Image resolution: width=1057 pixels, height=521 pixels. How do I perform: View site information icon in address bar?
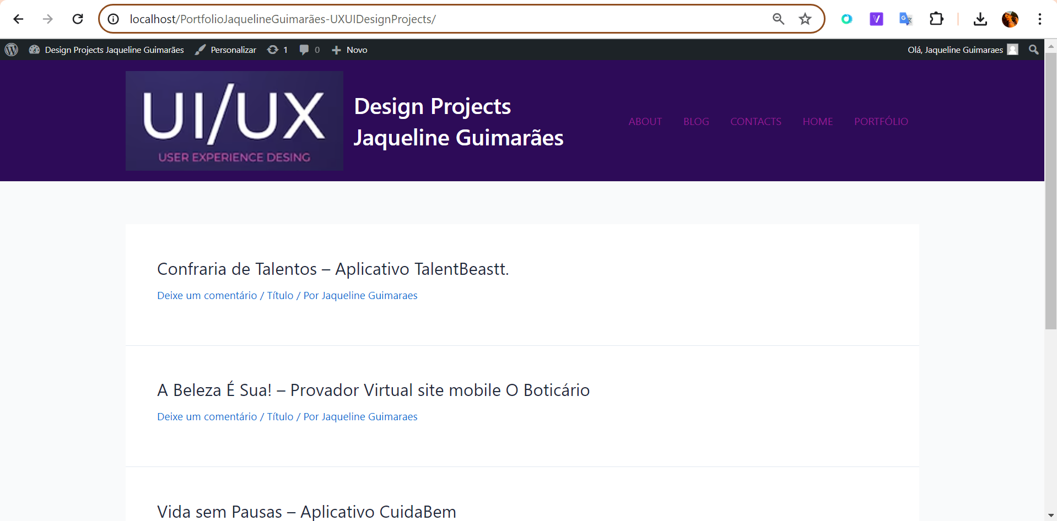(114, 19)
